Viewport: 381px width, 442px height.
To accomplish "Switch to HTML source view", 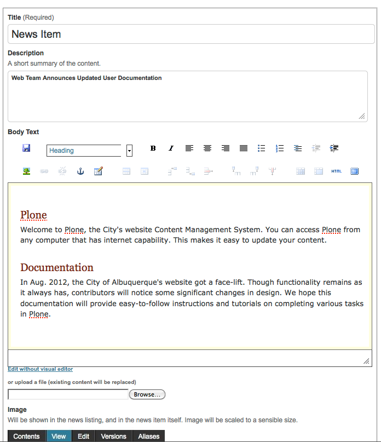I will click(337, 171).
